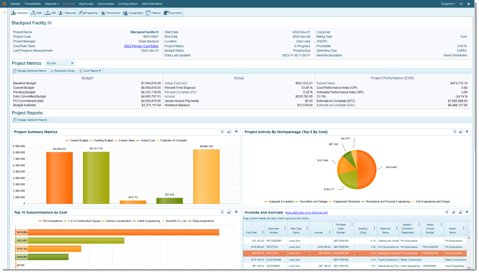Screen dimensions: 479x273
Task: Refresh the Top 10 Subcontractors panel
Action: point(229,212)
